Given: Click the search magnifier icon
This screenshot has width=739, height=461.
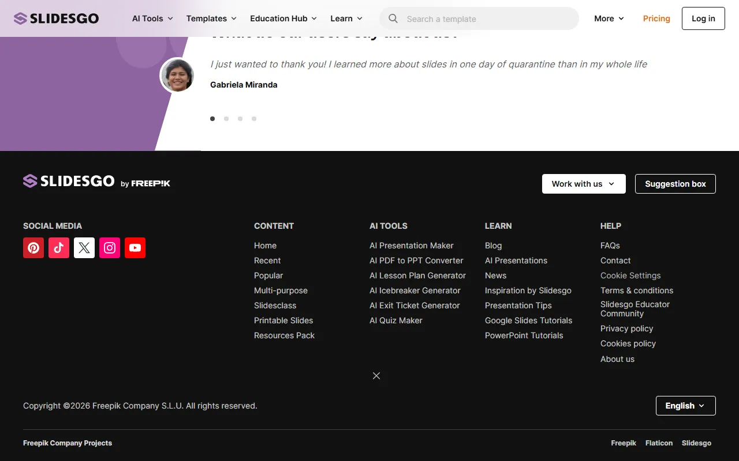Looking at the screenshot, I should [x=393, y=18].
